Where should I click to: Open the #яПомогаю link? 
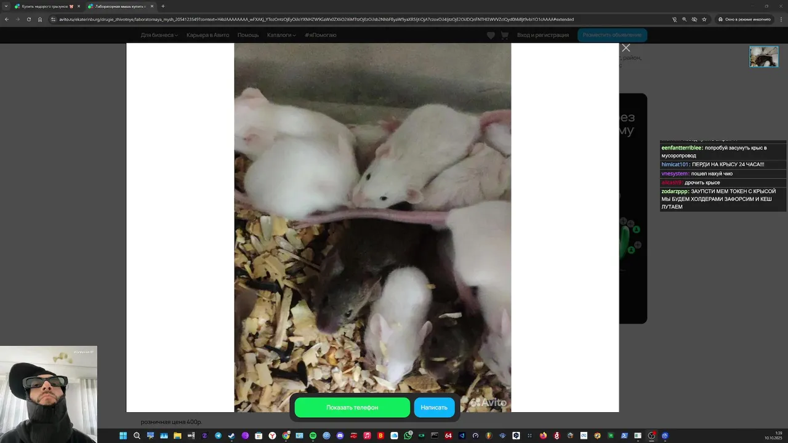click(x=321, y=35)
